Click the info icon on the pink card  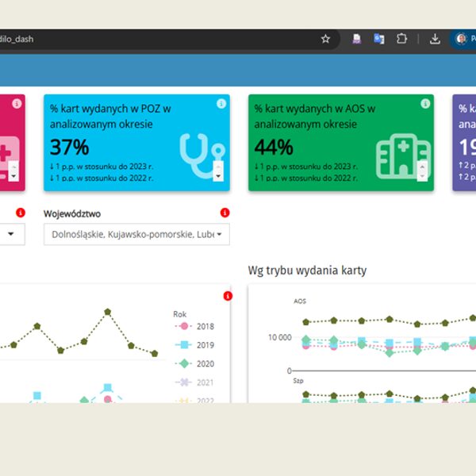click(17, 104)
